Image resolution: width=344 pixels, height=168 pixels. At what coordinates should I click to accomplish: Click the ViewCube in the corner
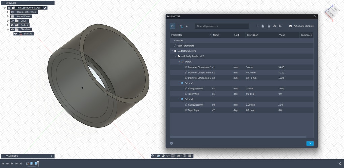click(x=332, y=12)
